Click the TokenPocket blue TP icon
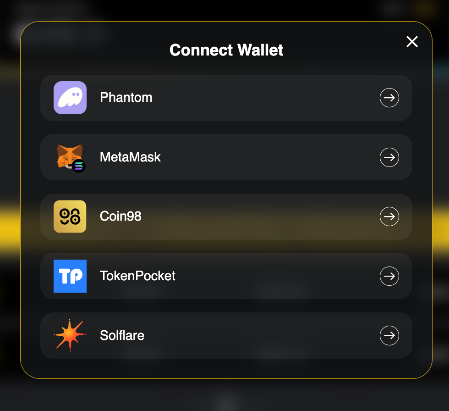The width and height of the screenshot is (449, 411). pyautogui.click(x=70, y=276)
